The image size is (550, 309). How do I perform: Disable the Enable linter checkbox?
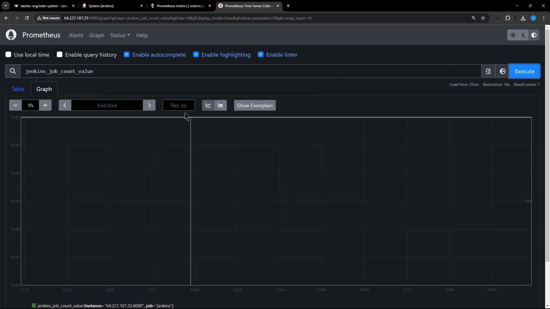click(261, 55)
